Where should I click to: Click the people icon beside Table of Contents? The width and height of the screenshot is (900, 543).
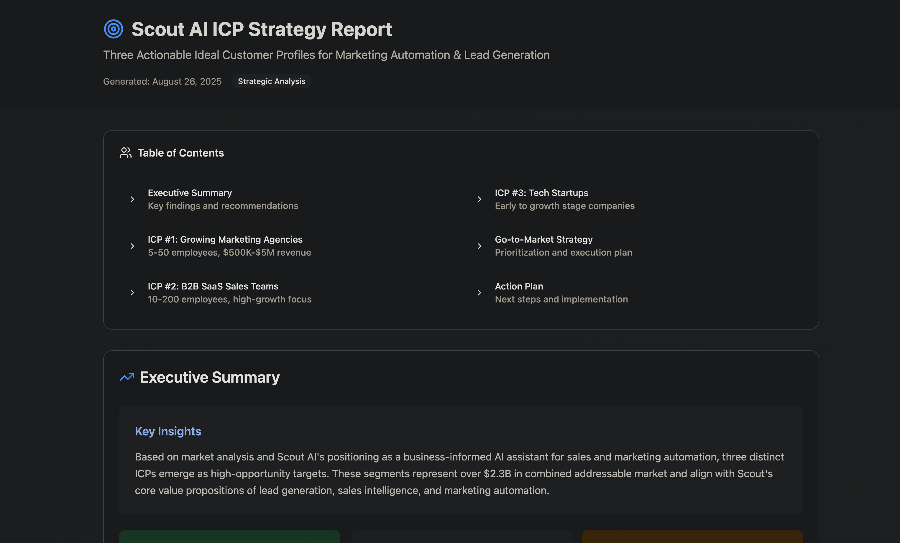coord(125,153)
